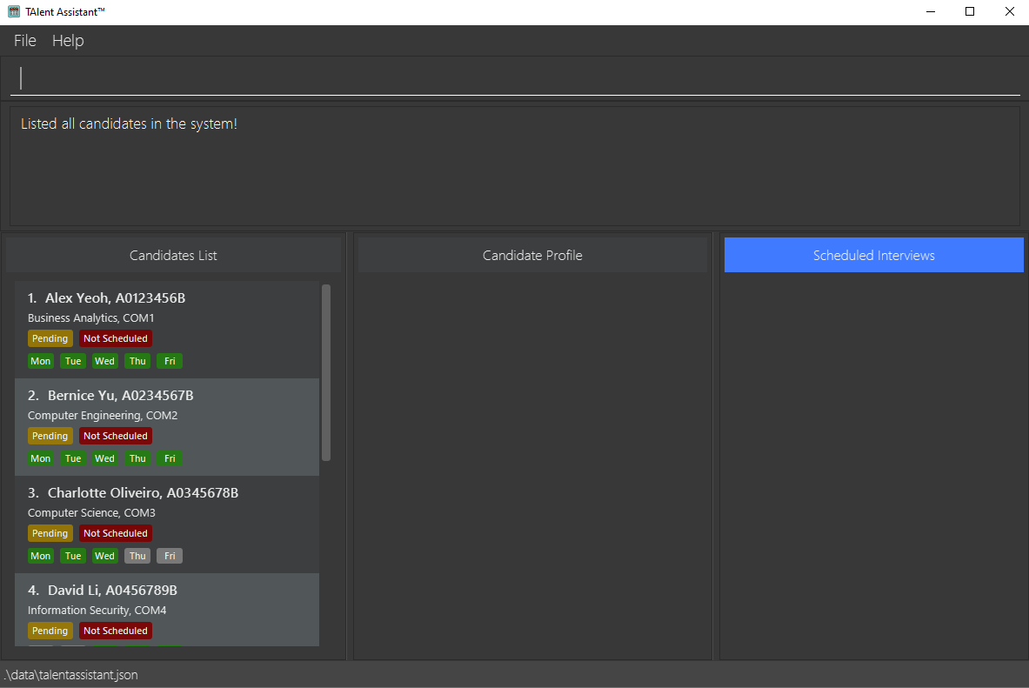The width and height of the screenshot is (1029, 688).
Task: Click 'Business Analytics, COM1' text
Action: 90,317
